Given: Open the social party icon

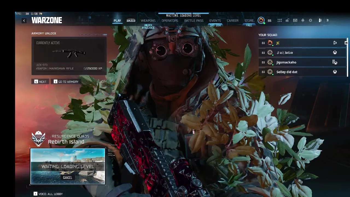Looking at the screenshot, I should pyautogui.click(x=320, y=21).
